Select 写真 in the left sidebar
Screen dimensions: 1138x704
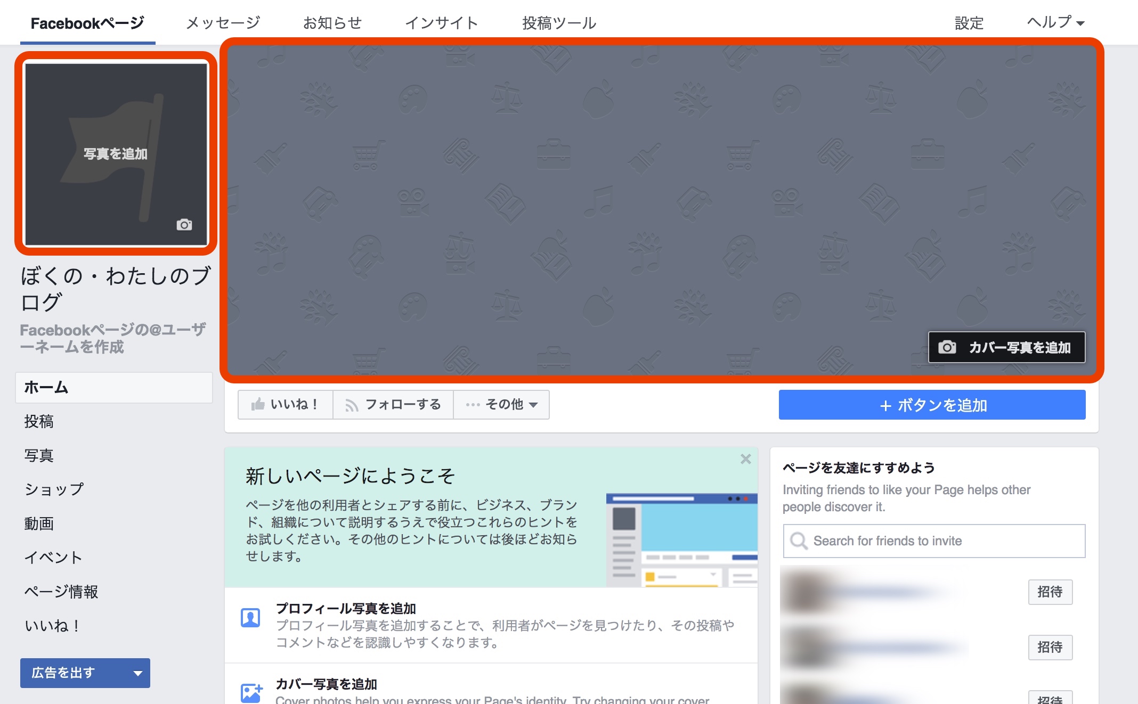click(x=39, y=455)
